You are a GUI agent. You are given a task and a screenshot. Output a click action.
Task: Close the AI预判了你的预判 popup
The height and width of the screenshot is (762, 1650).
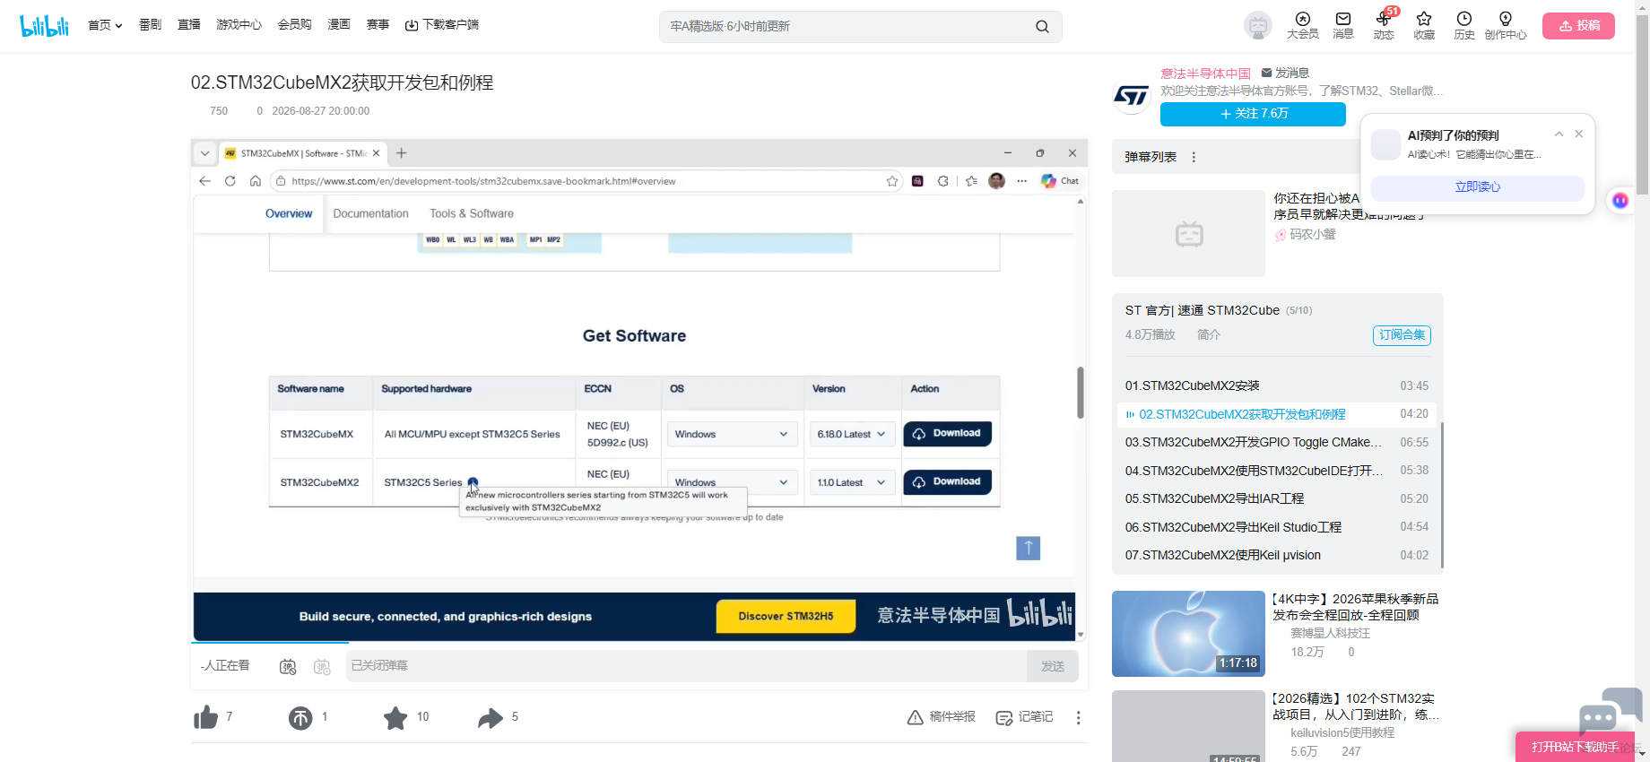1579,134
